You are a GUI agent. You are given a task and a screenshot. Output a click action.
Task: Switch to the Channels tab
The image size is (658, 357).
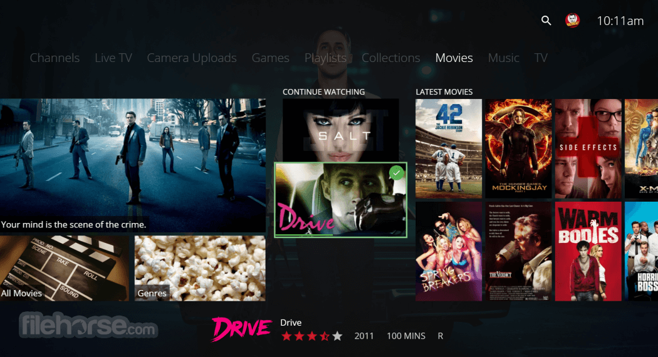(55, 58)
